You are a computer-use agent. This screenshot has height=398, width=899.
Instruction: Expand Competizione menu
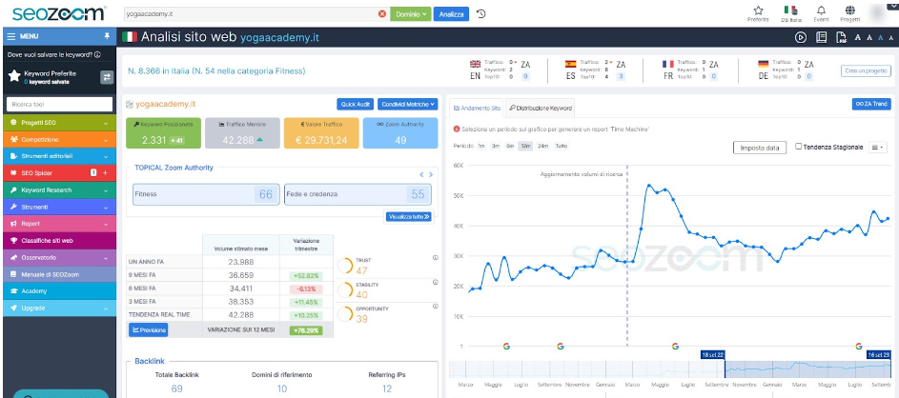[x=60, y=139]
